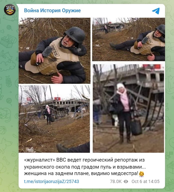Open the Война История Оружие channel name
Image resolution: width=174 pixels, height=192 pixels.
[x=52, y=10]
